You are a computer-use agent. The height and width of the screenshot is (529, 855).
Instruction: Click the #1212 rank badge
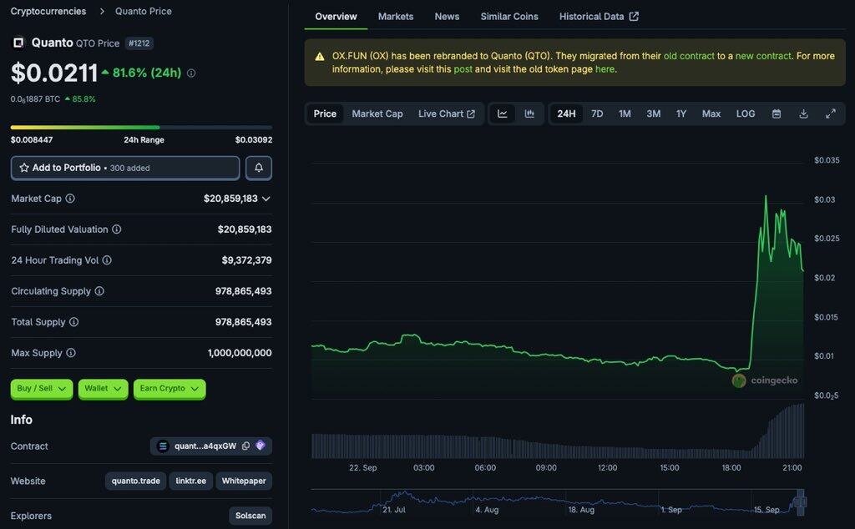click(x=139, y=43)
